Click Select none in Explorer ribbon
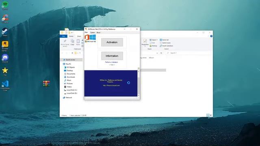 click(x=165, y=43)
